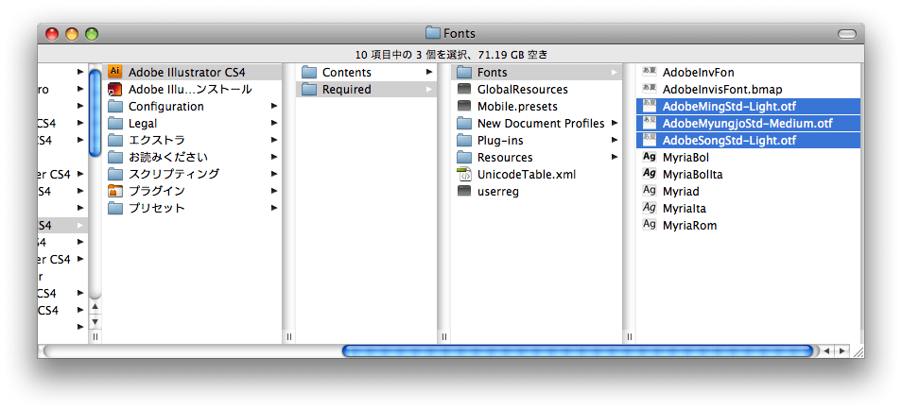
Task: Click the toolbar toggle pill button
Action: click(847, 34)
